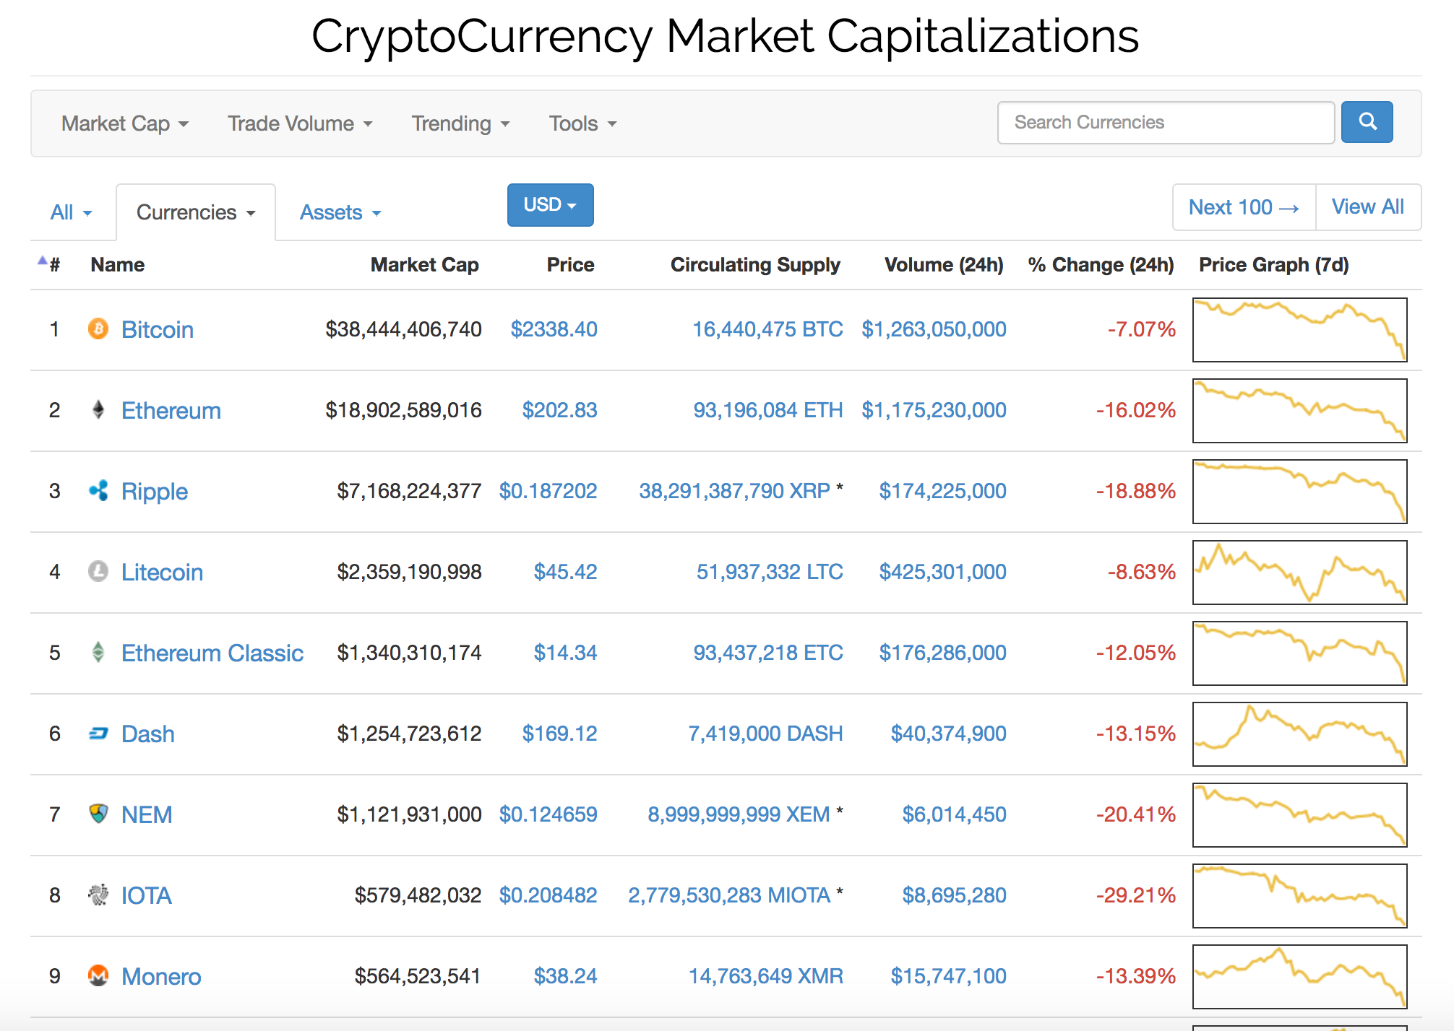Click Ripple change -18.88%
This screenshot has height=1031, width=1454.
click(x=1136, y=491)
